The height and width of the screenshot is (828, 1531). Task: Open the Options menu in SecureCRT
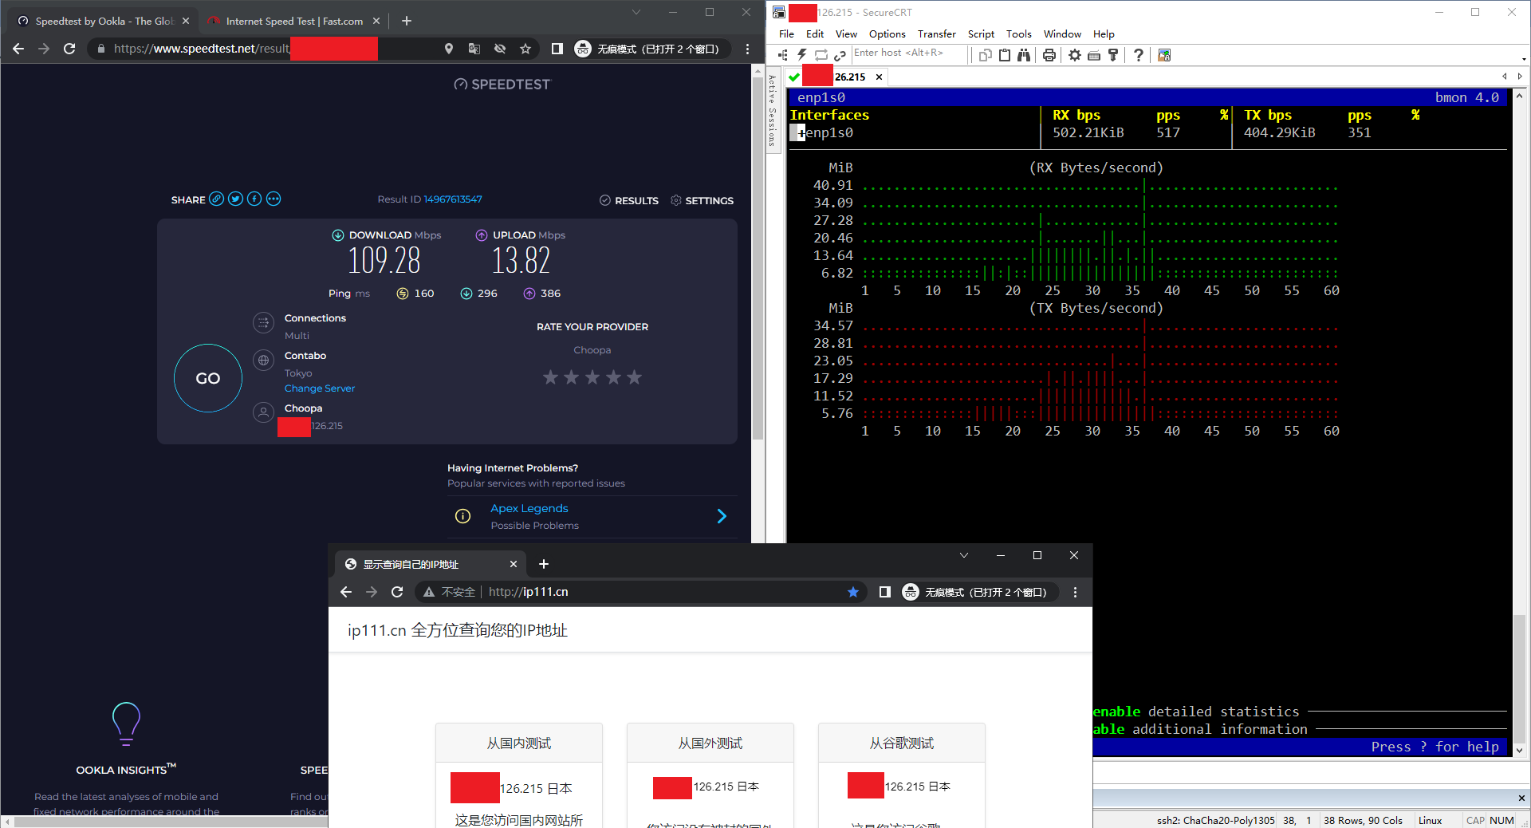pos(888,34)
